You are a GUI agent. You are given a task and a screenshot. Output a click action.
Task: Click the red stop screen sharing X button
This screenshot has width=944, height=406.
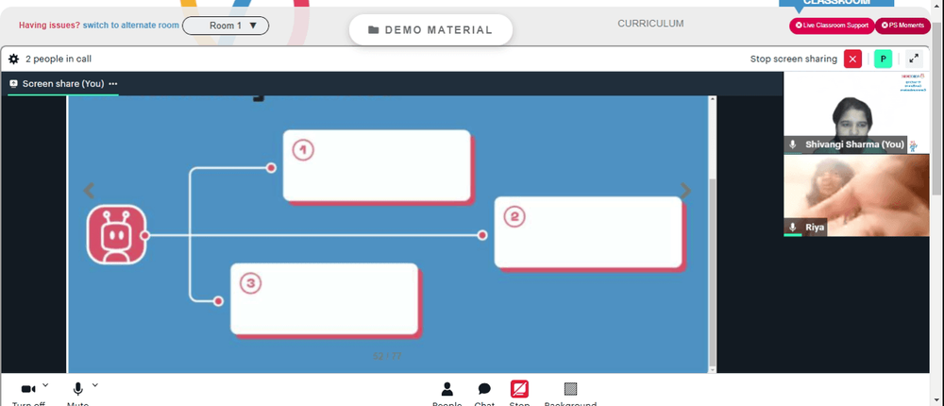pos(852,59)
